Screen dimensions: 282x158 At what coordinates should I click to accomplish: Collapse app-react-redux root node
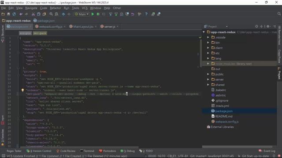(x=204, y=32)
